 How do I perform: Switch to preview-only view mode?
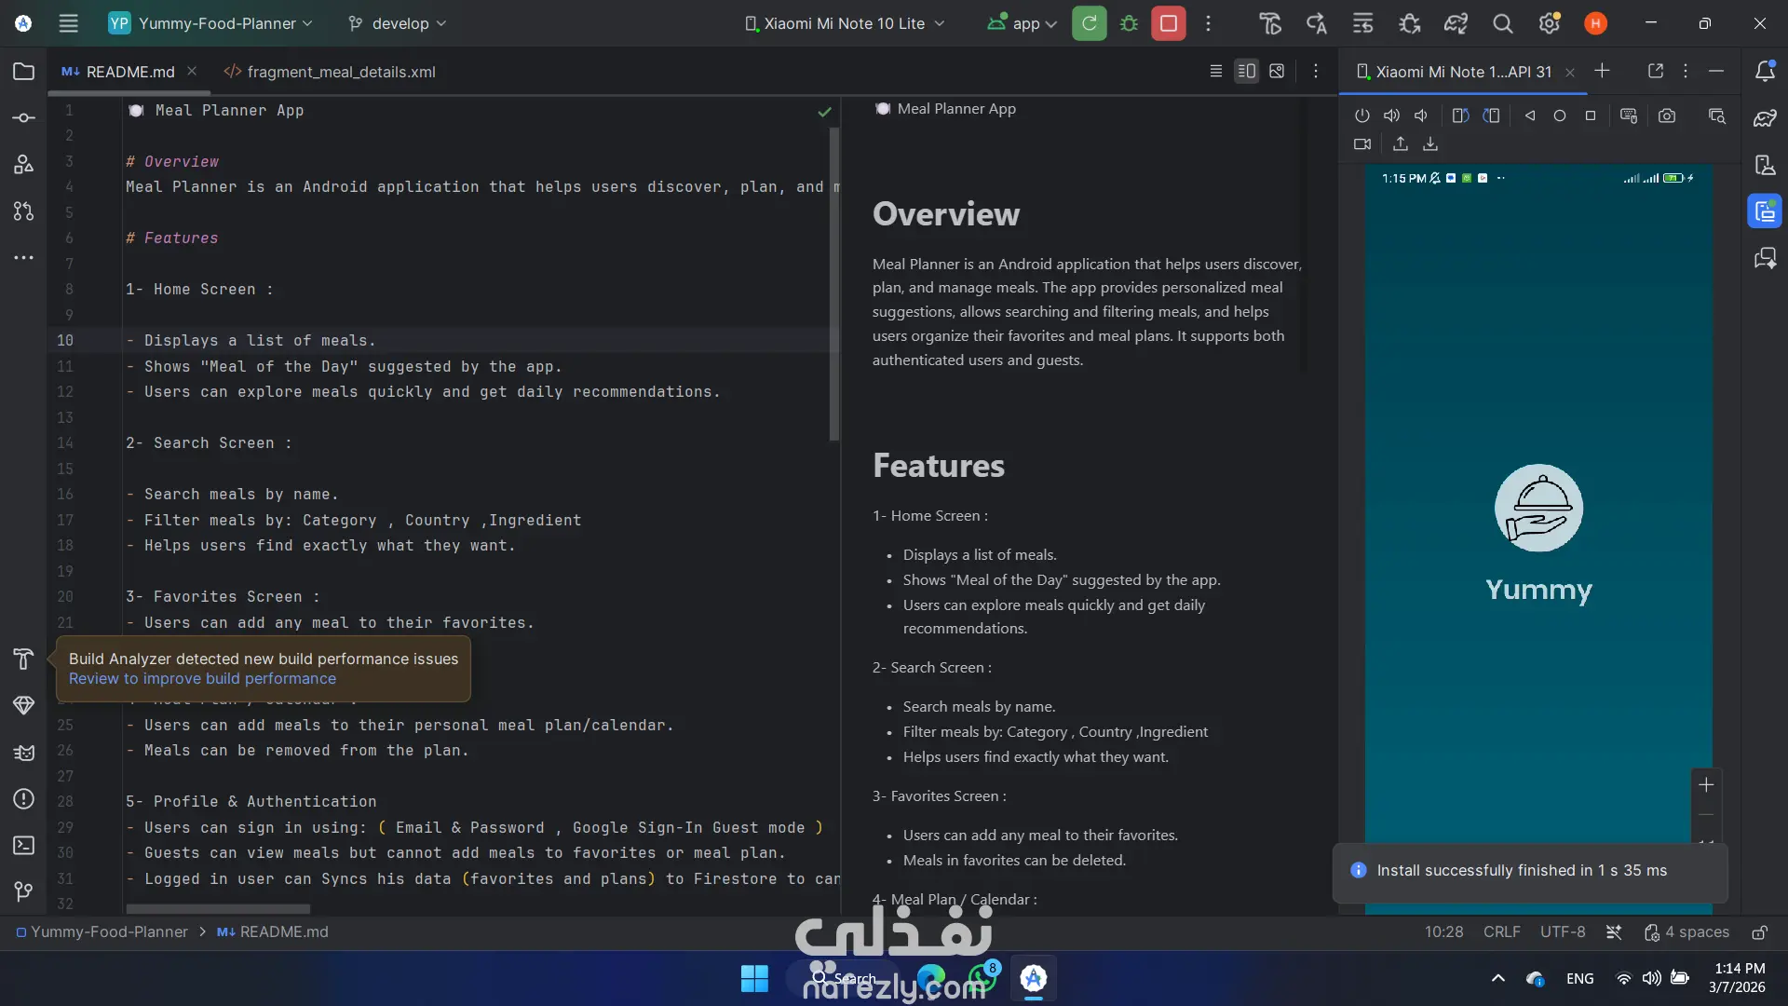click(x=1277, y=72)
